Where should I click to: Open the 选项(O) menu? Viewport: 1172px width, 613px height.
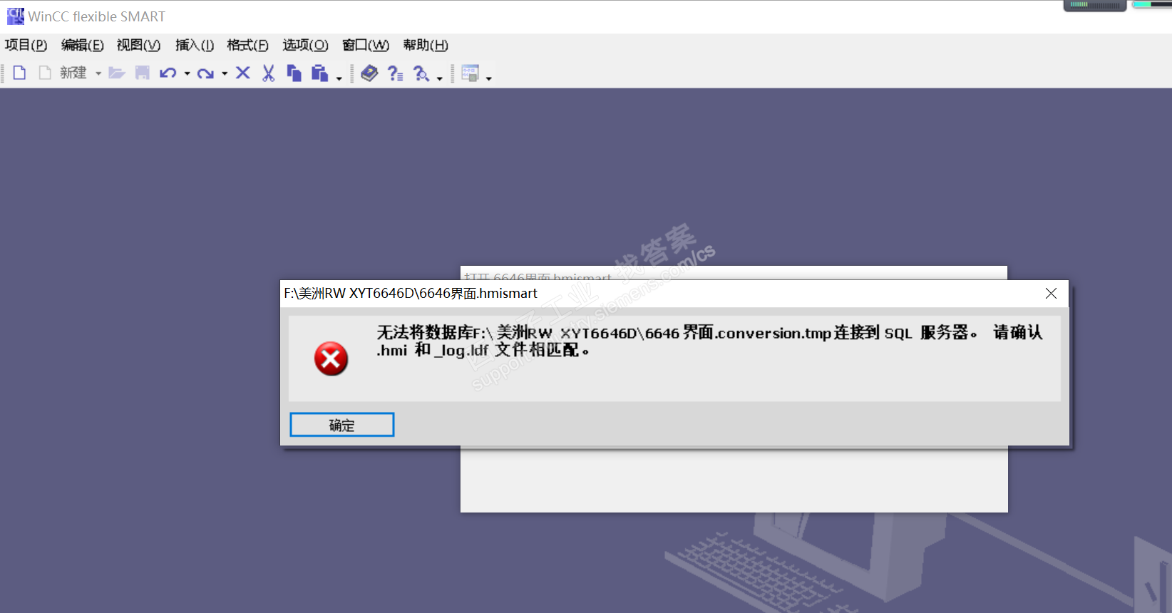(x=306, y=46)
